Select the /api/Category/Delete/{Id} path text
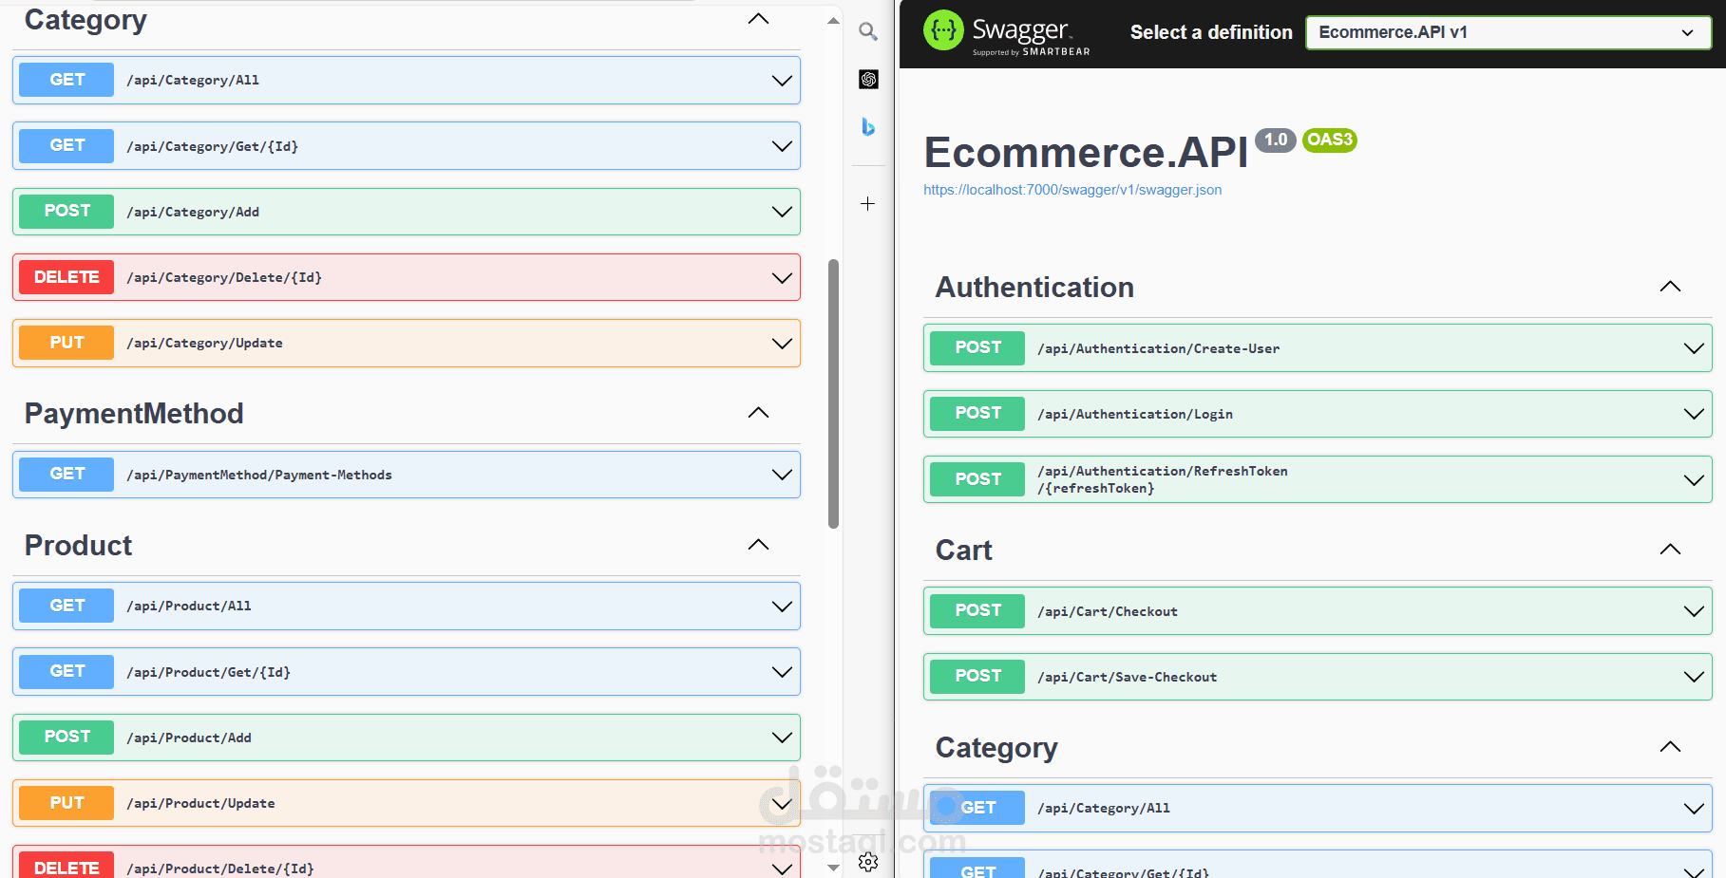 pos(224,277)
